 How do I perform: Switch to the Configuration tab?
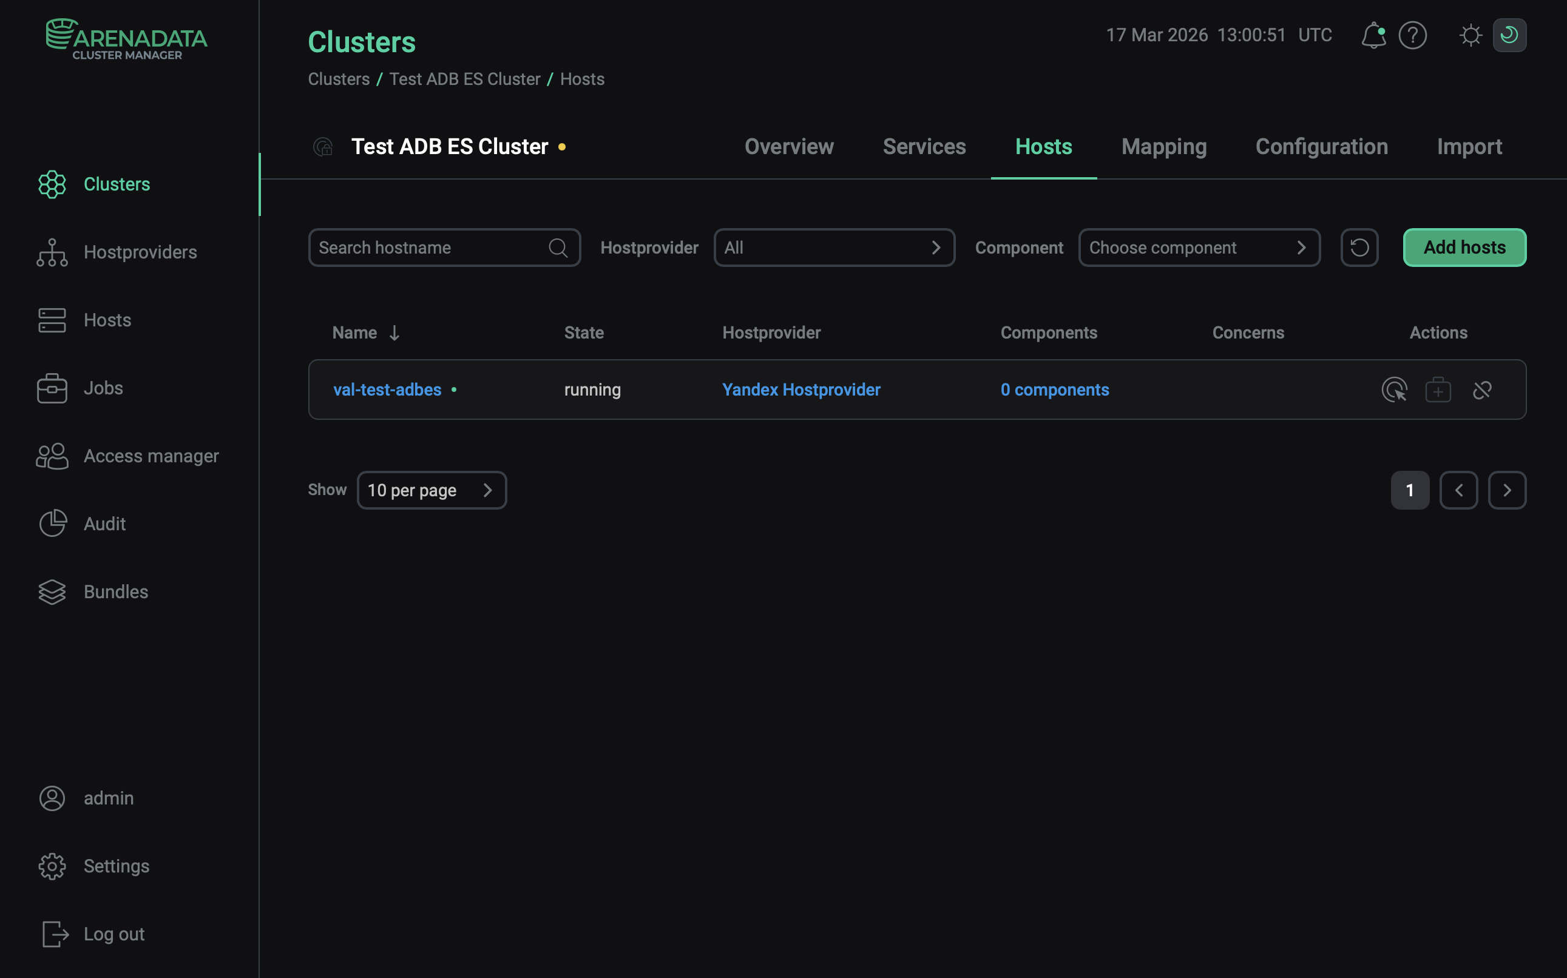(x=1321, y=147)
